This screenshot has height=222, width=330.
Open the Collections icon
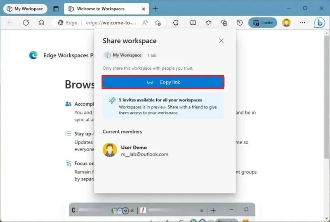point(224,23)
